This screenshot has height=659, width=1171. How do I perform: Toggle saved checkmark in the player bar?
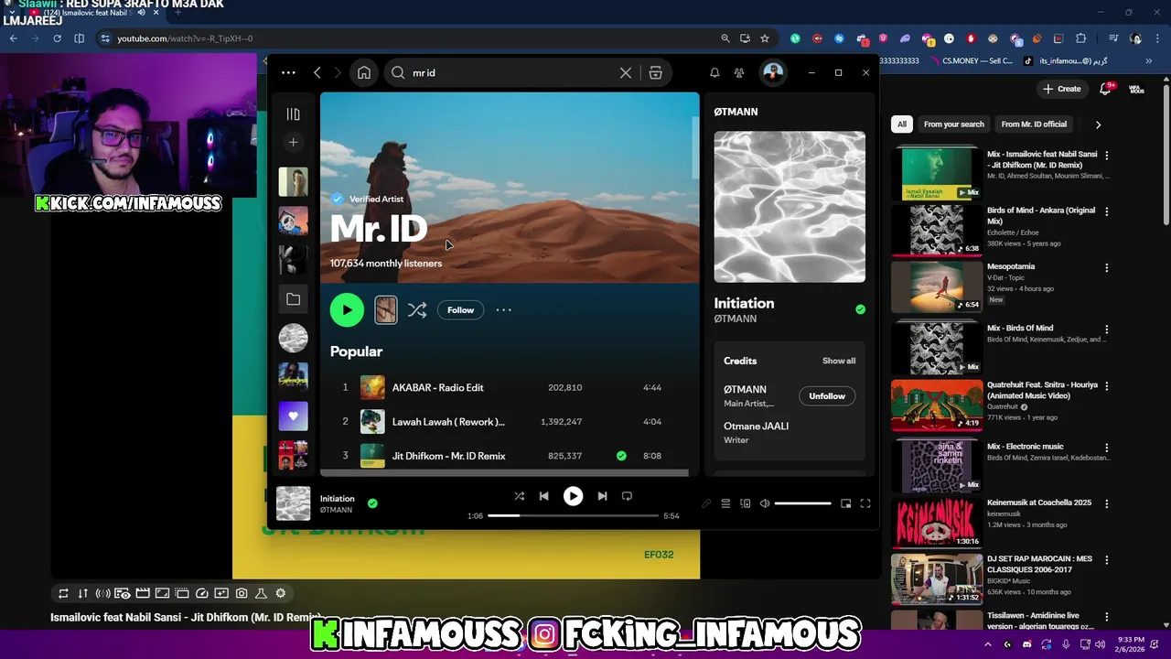pos(372,503)
